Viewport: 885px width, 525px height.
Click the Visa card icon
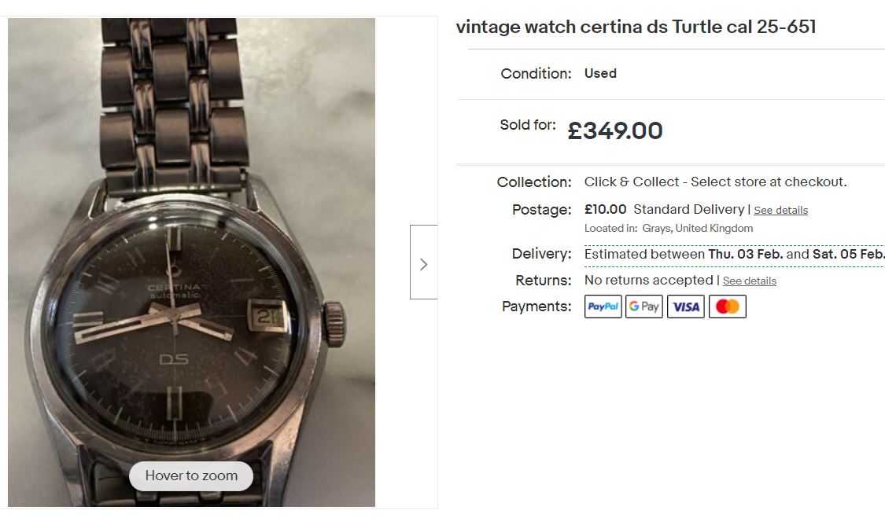point(686,307)
